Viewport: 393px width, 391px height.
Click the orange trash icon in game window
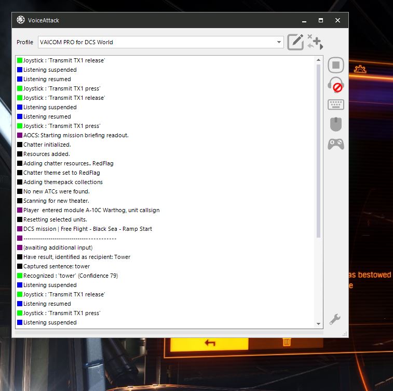[x=287, y=342]
